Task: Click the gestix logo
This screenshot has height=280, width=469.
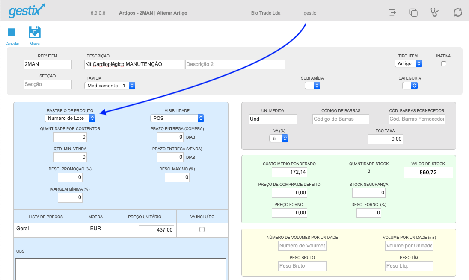Action: click(27, 11)
